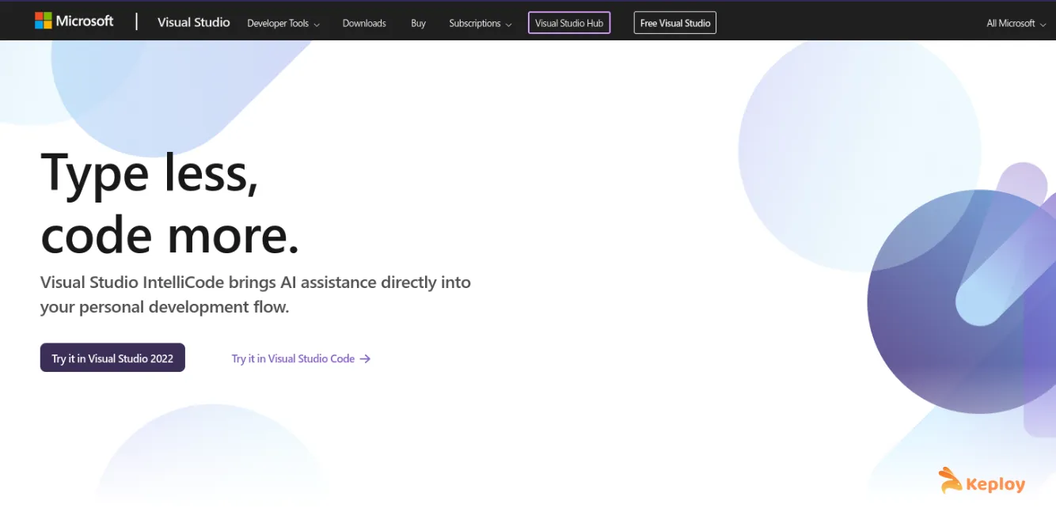The height and width of the screenshot is (527, 1056).
Task: Expand the Subscriptions dropdown
Action: pos(481,24)
